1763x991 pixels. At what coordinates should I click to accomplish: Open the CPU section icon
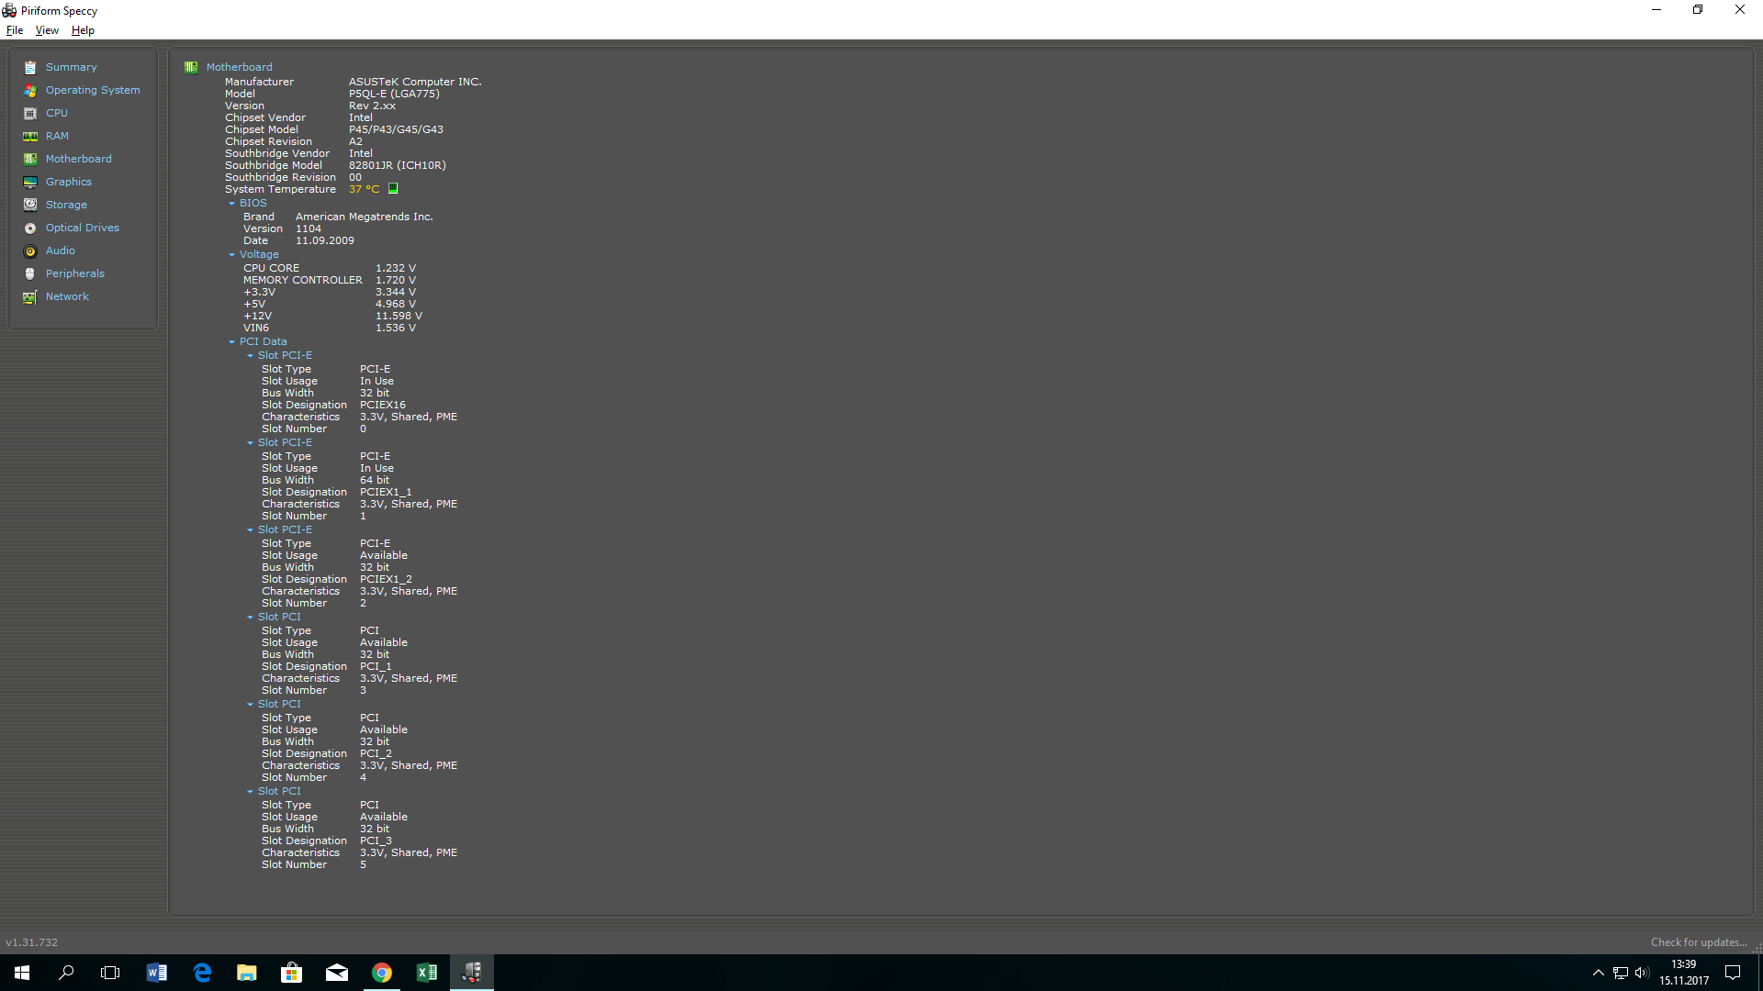pos(30,113)
